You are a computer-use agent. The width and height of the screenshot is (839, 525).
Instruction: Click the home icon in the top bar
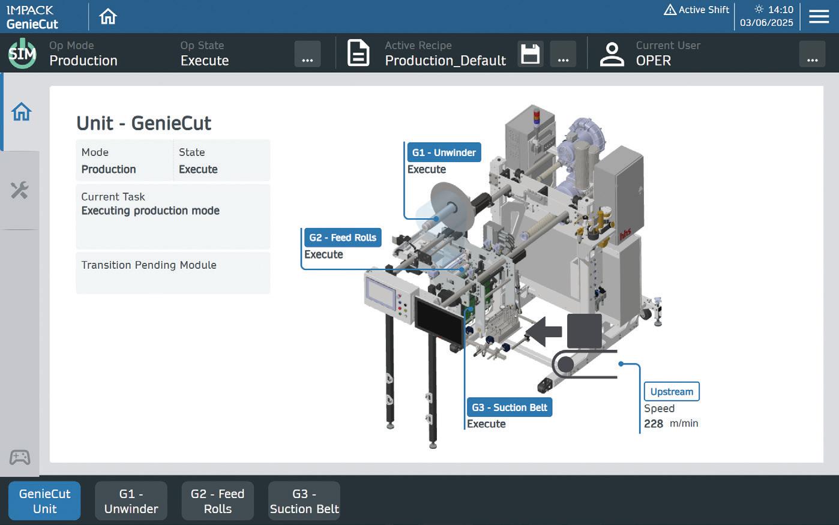click(x=108, y=17)
